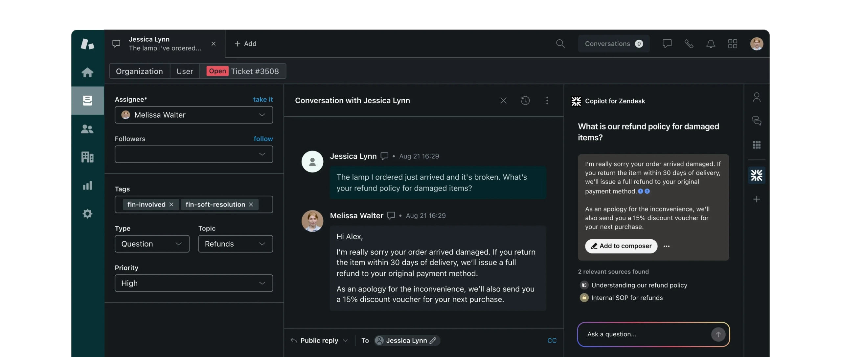Image resolution: width=841 pixels, height=357 pixels.
Task: Open notifications via the bell icon
Action: tap(711, 44)
